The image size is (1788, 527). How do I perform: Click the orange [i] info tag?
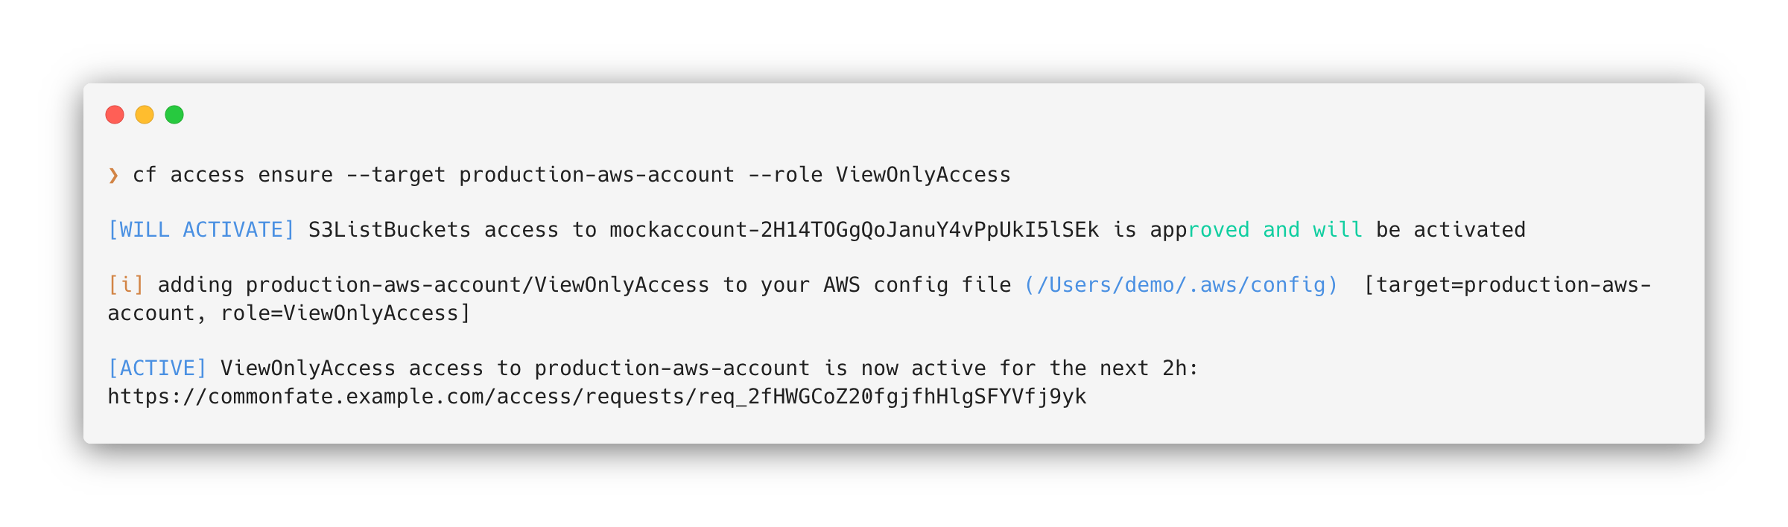click(x=126, y=285)
